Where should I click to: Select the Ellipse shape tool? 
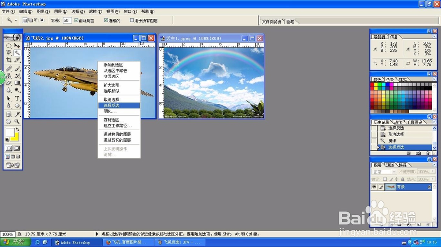point(17,105)
